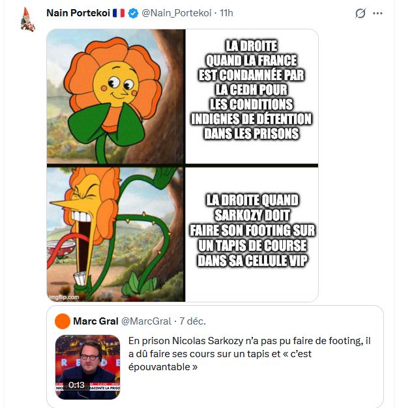412x408 pixels.
Task: Click the Grok explain-post icon
Action: (360, 14)
